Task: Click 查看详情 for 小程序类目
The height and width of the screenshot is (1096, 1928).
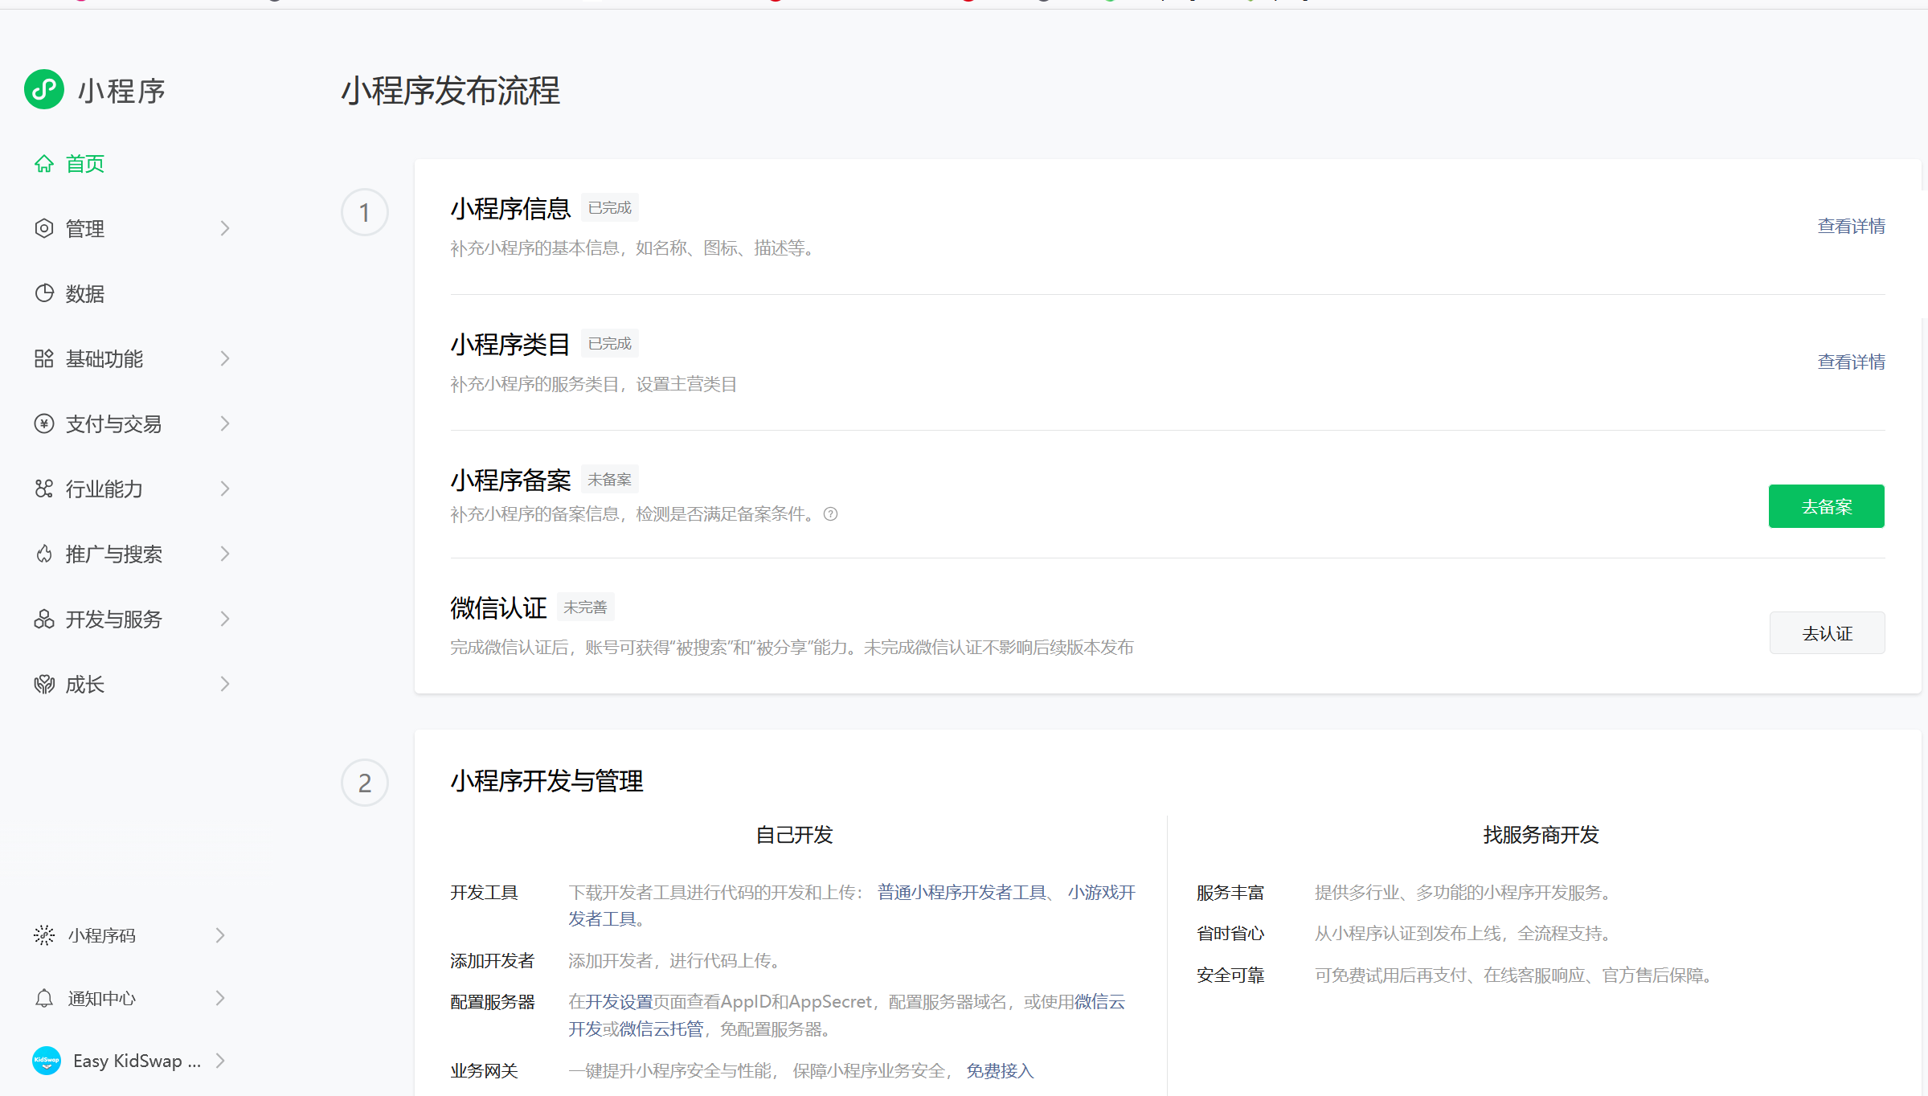Action: 1852,362
